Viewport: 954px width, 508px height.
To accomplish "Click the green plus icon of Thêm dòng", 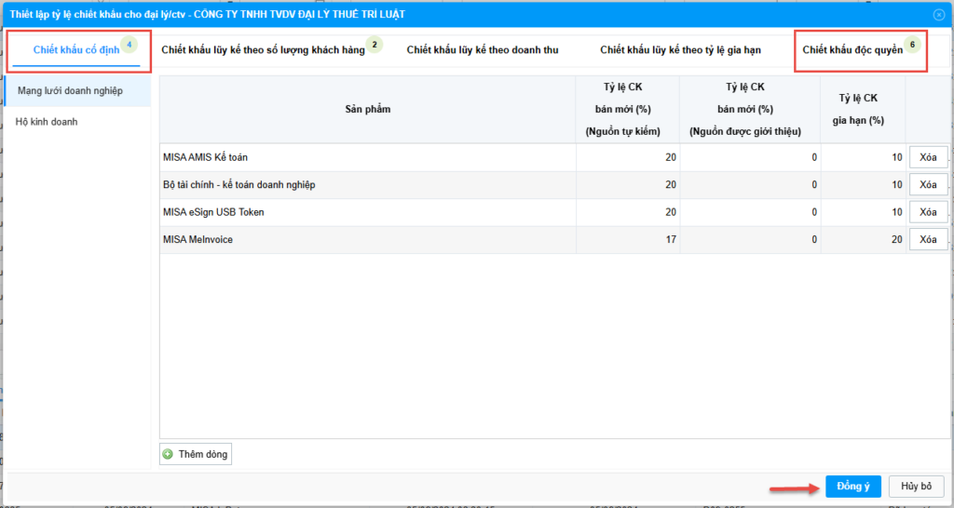I will [x=168, y=454].
